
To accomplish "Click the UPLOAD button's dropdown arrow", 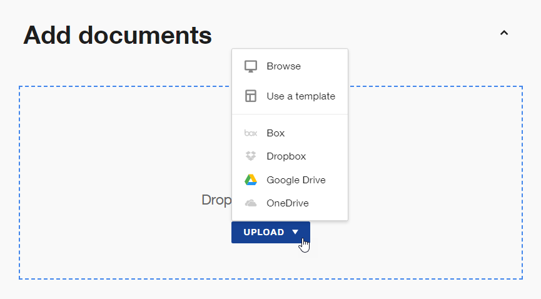I will [x=295, y=232].
